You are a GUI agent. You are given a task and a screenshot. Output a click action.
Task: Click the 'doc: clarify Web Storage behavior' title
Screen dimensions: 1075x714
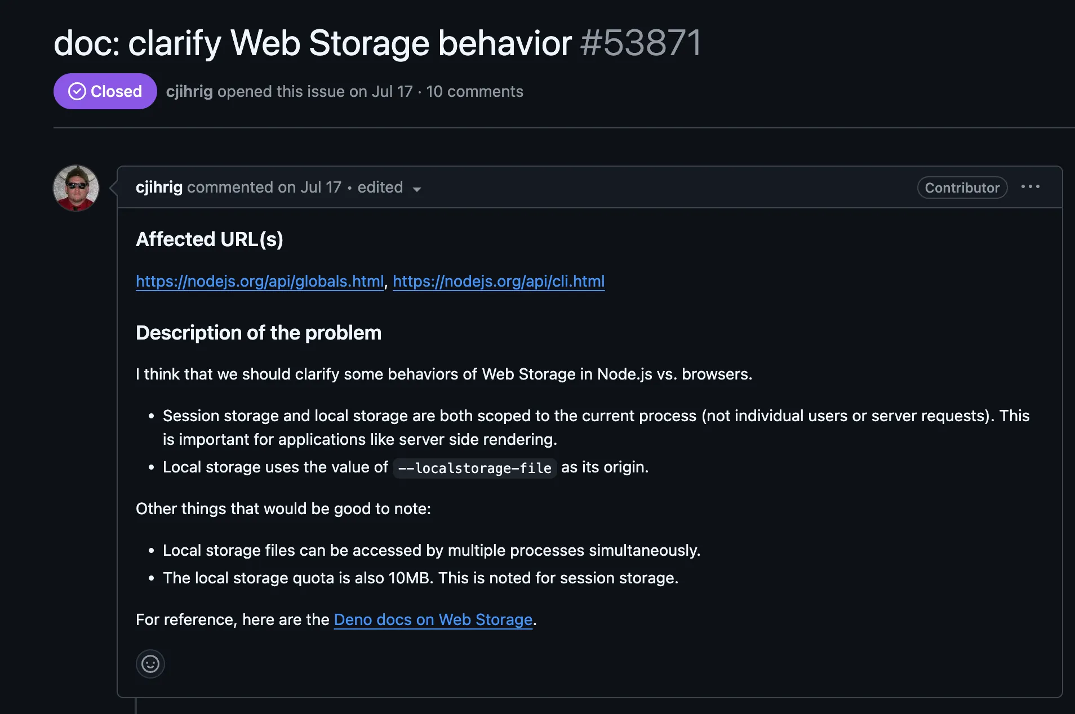tap(313, 43)
